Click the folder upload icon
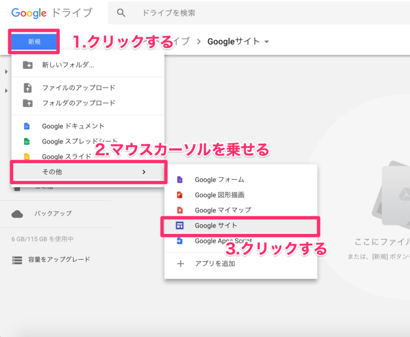Screen dimensions: 410x337 tap(28, 103)
